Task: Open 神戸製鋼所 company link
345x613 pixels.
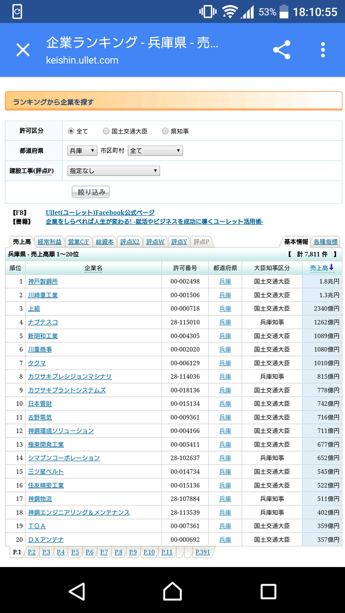Action: tap(43, 282)
